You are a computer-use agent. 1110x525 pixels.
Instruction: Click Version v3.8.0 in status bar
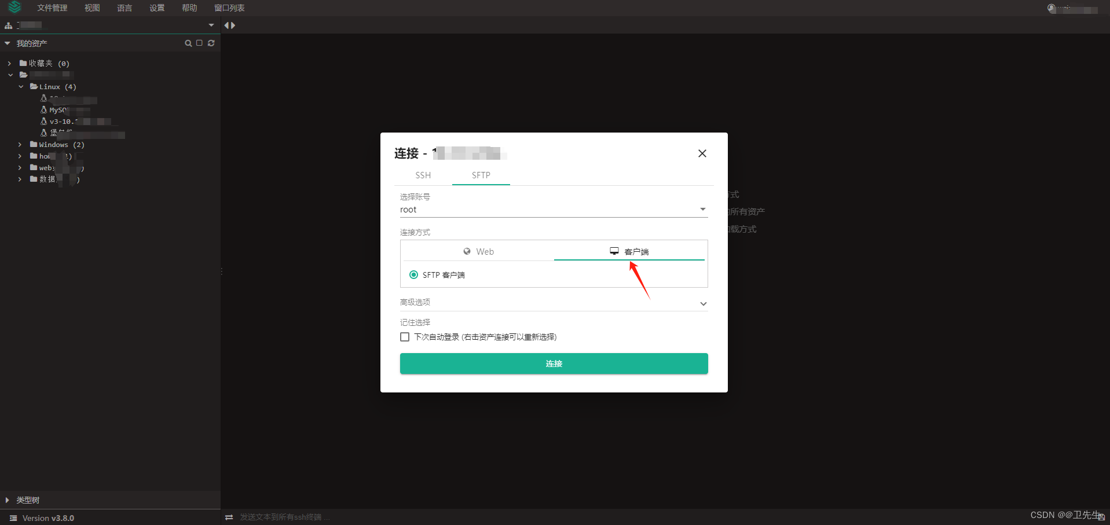(46, 517)
